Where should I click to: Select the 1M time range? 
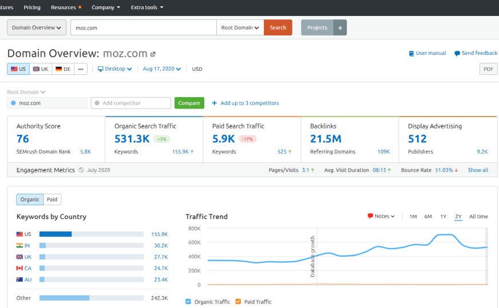[x=413, y=217]
